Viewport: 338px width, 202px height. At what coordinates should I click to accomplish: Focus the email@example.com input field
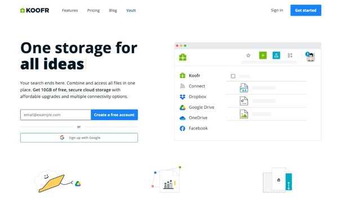[x=56, y=115]
